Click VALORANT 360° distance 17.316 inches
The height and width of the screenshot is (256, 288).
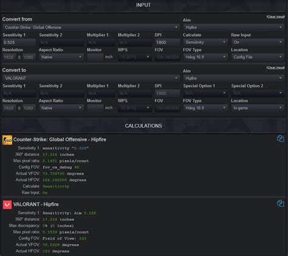pyautogui.click(x=58, y=220)
